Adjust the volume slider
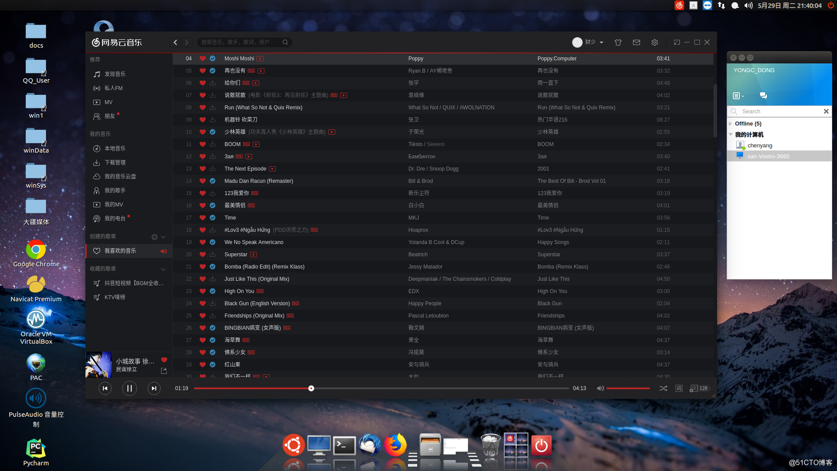 628,388
